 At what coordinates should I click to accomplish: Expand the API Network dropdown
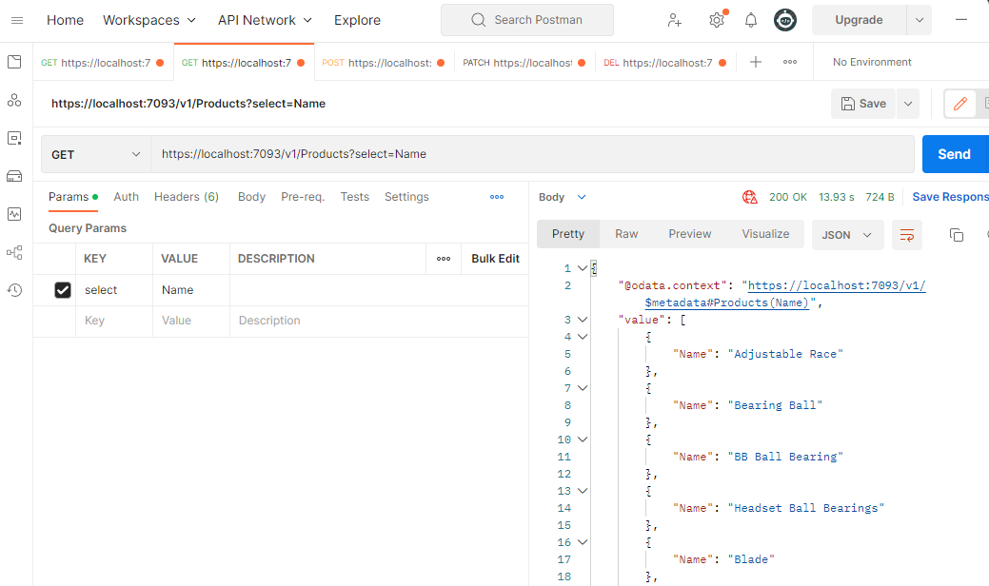(x=265, y=20)
